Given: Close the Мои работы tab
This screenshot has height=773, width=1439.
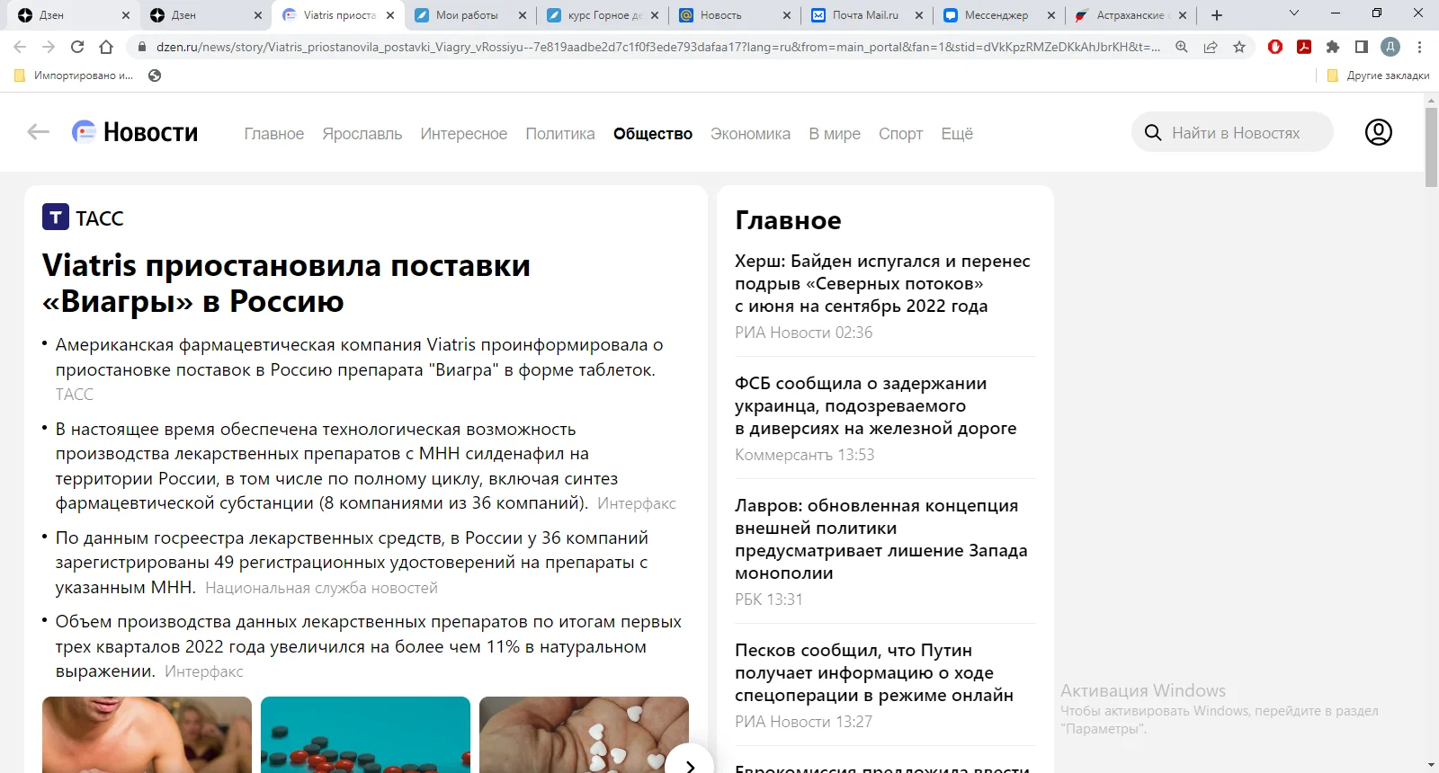Looking at the screenshot, I should pos(523,15).
